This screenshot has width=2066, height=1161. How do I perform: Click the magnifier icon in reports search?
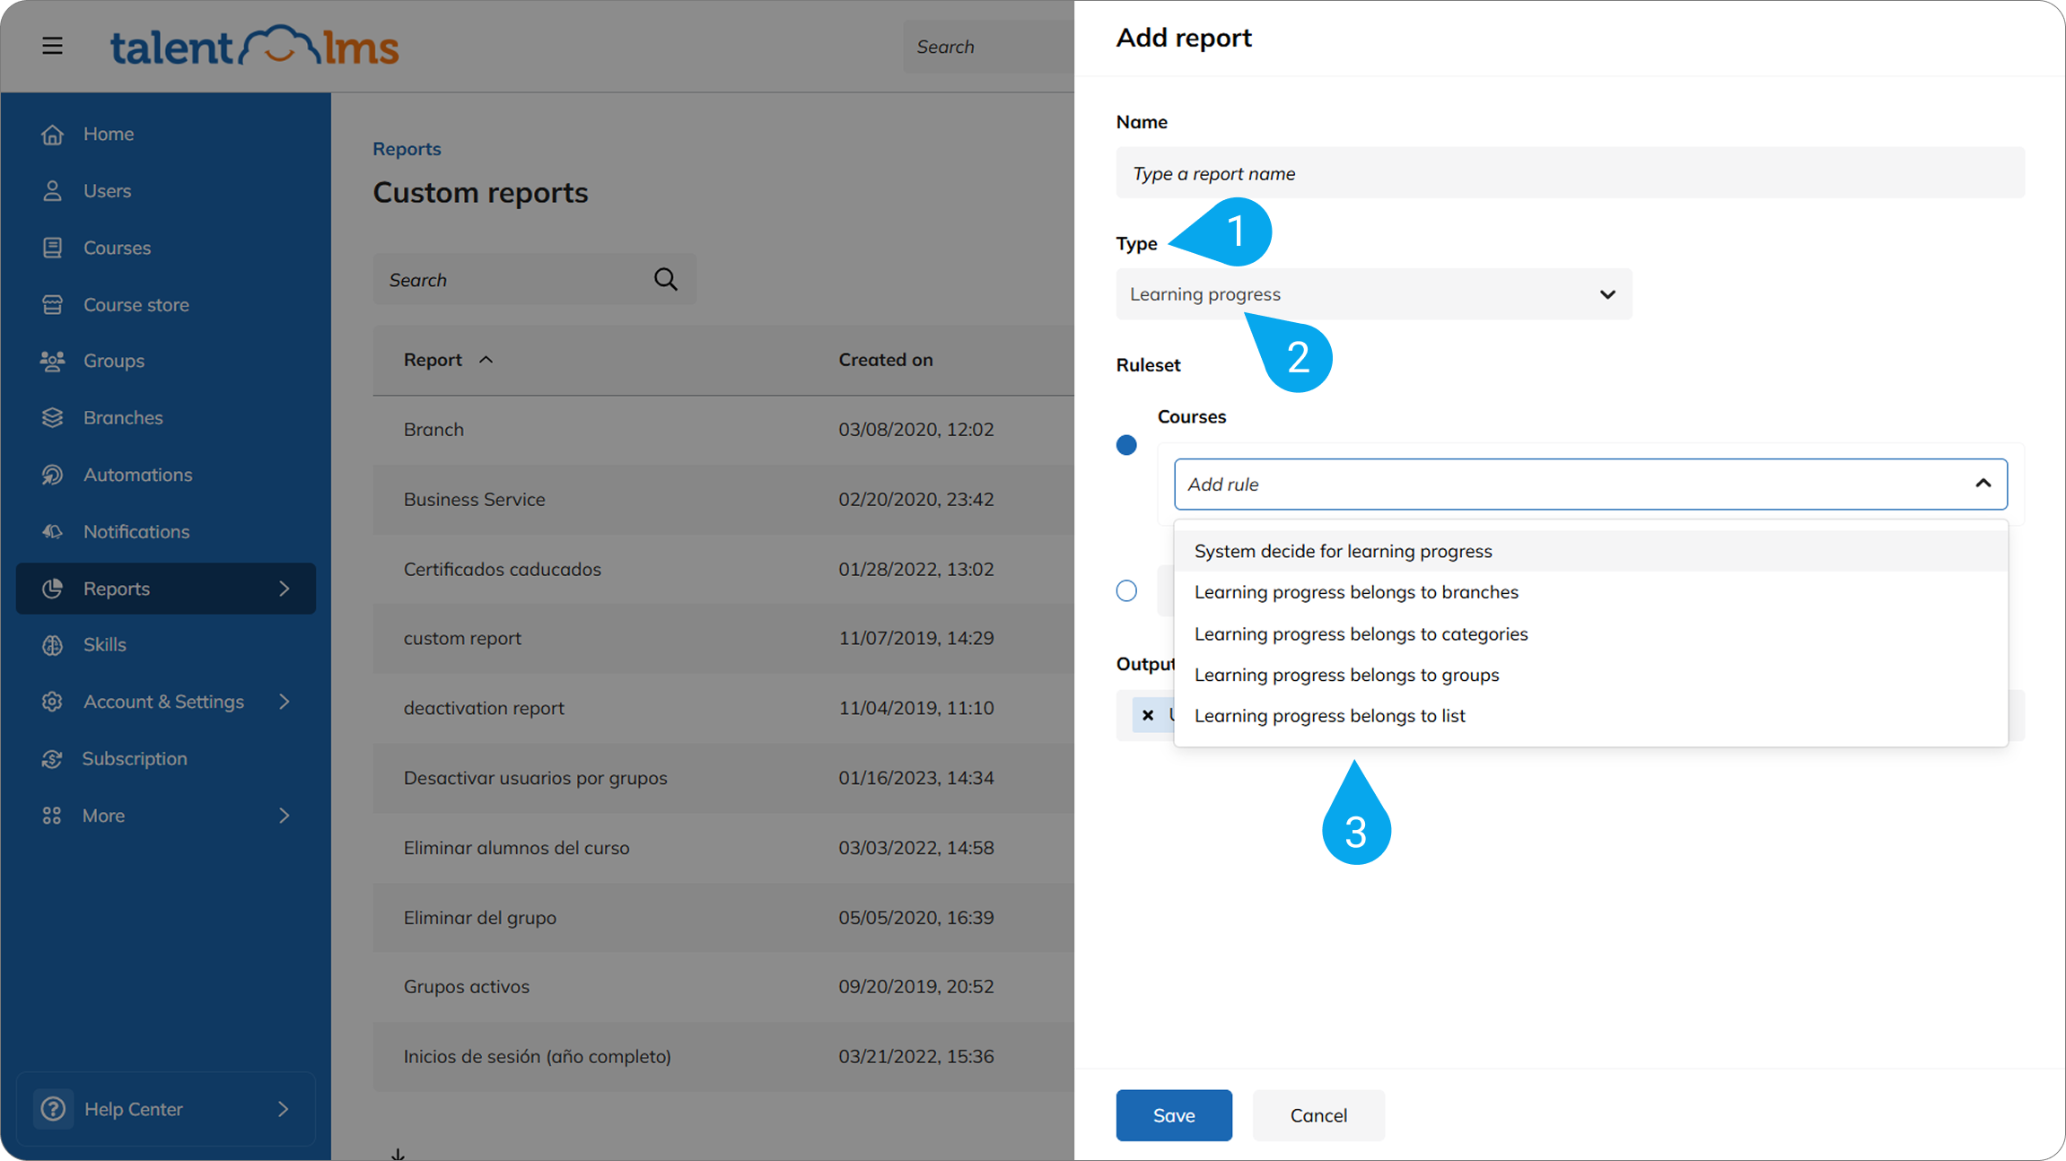(x=666, y=279)
